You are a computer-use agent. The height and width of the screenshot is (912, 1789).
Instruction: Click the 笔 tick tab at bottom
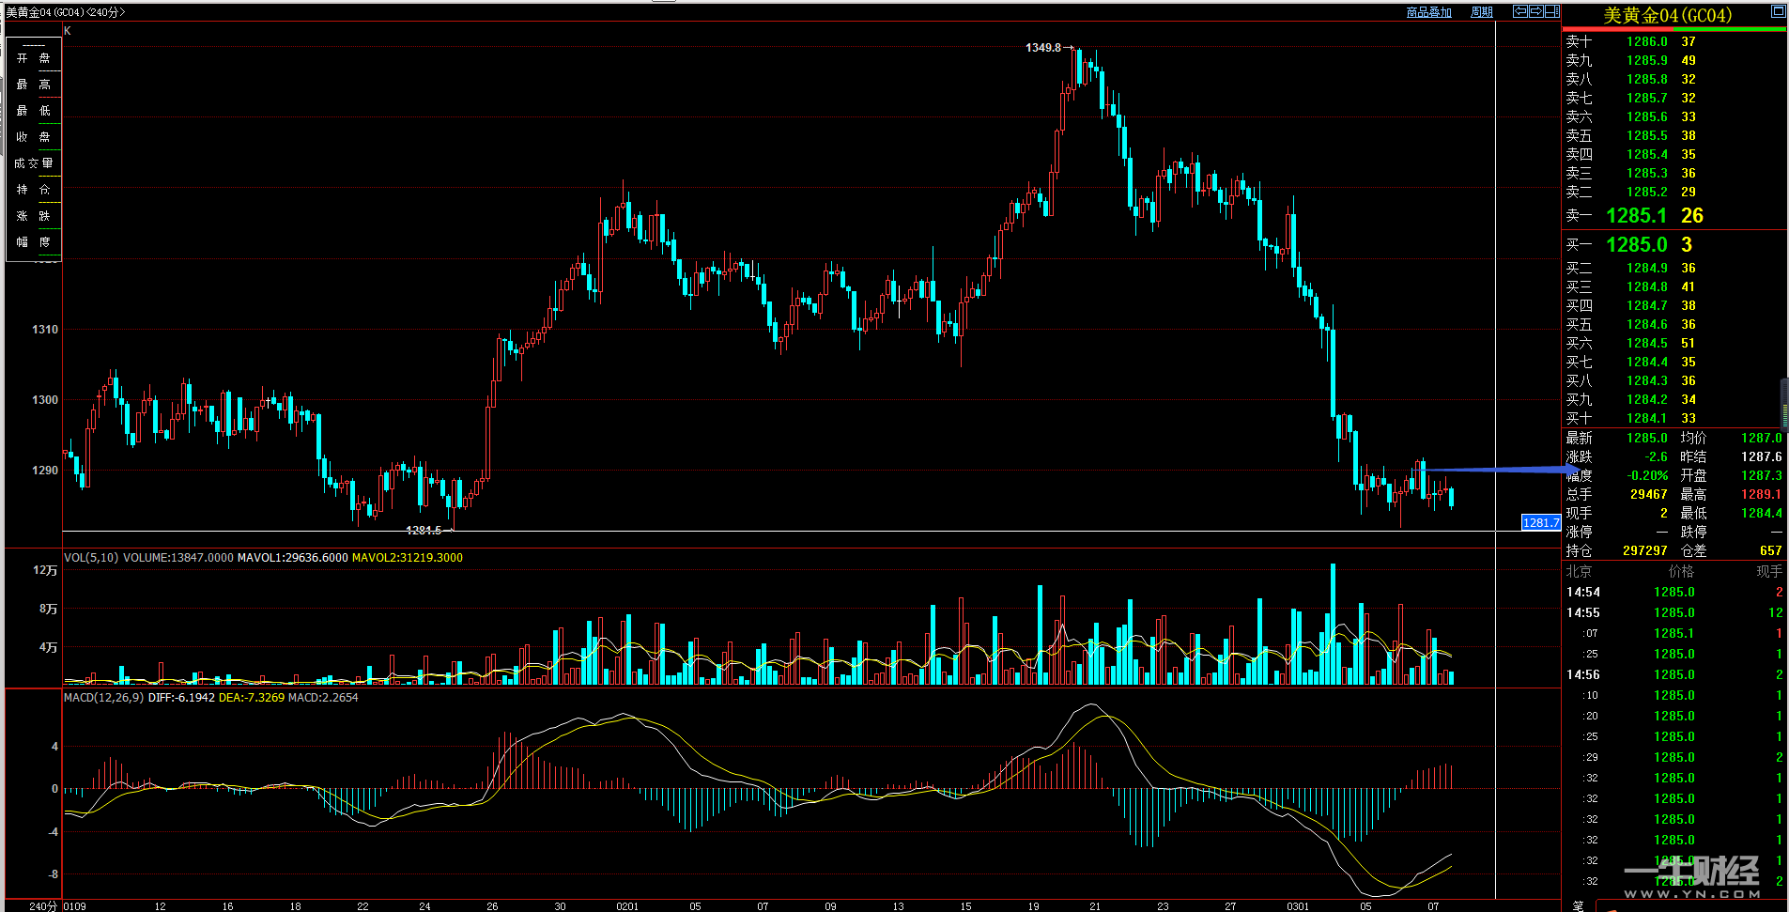(x=1578, y=905)
